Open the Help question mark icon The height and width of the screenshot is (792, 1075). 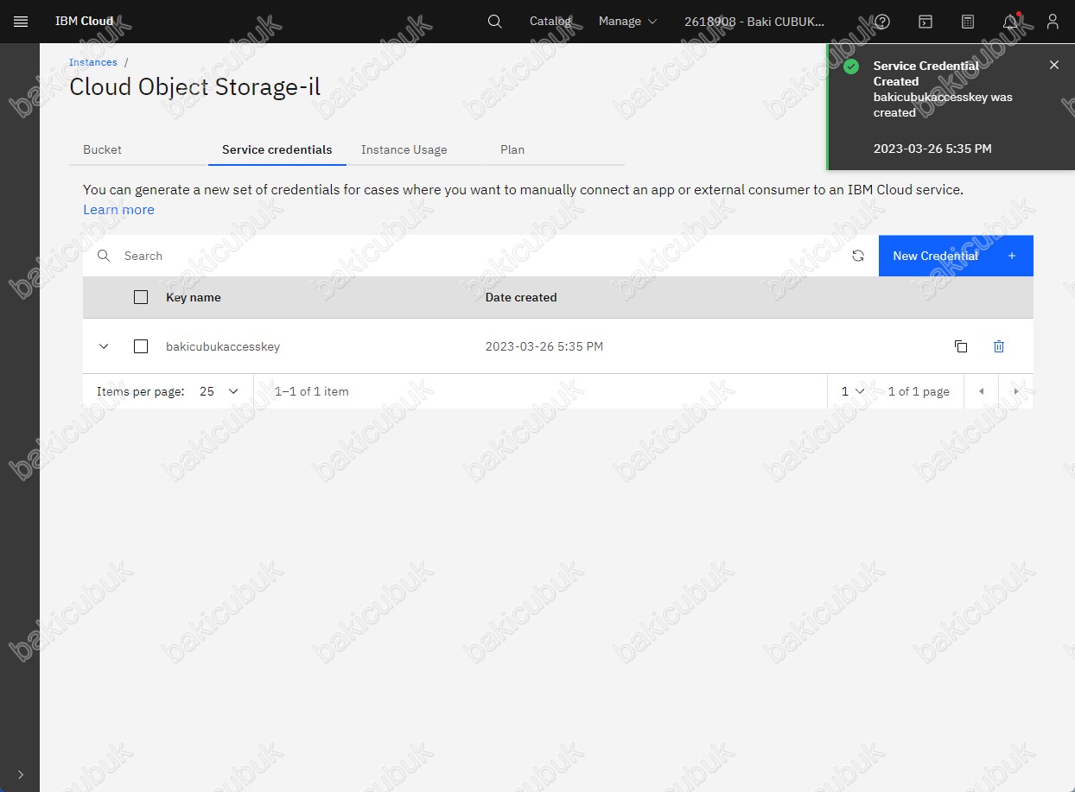pyautogui.click(x=882, y=22)
